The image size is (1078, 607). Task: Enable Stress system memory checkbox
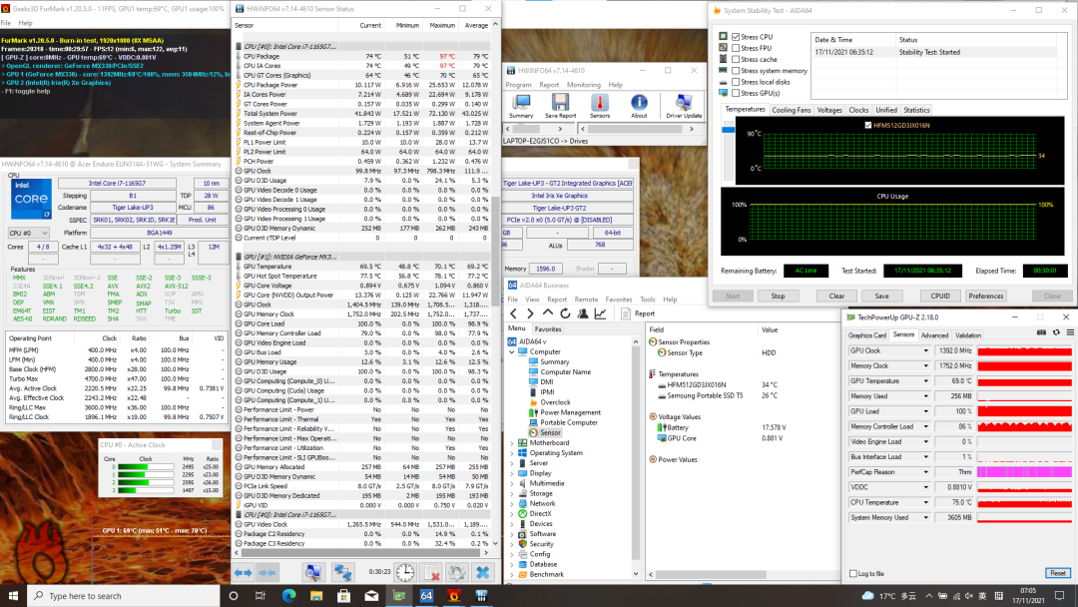(x=736, y=71)
